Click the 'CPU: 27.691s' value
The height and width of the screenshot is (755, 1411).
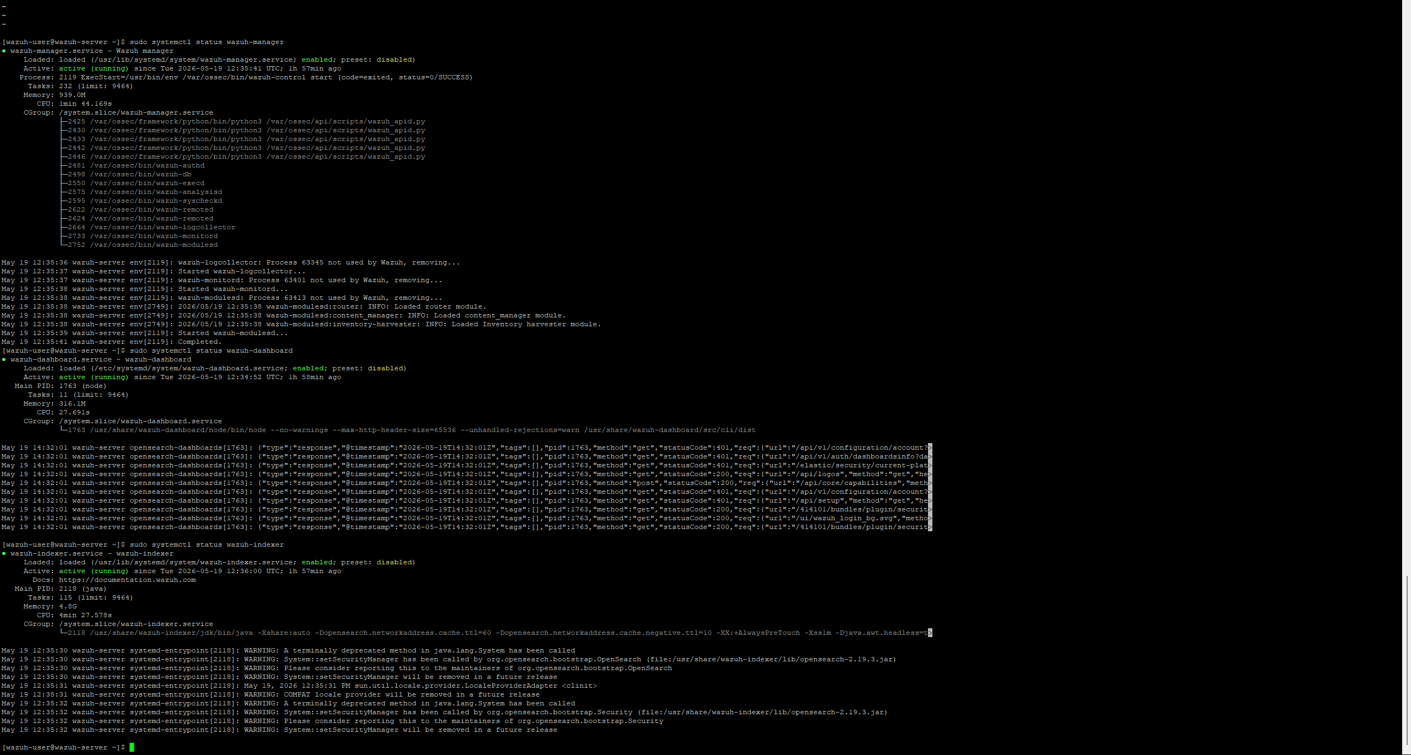(74, 412)
